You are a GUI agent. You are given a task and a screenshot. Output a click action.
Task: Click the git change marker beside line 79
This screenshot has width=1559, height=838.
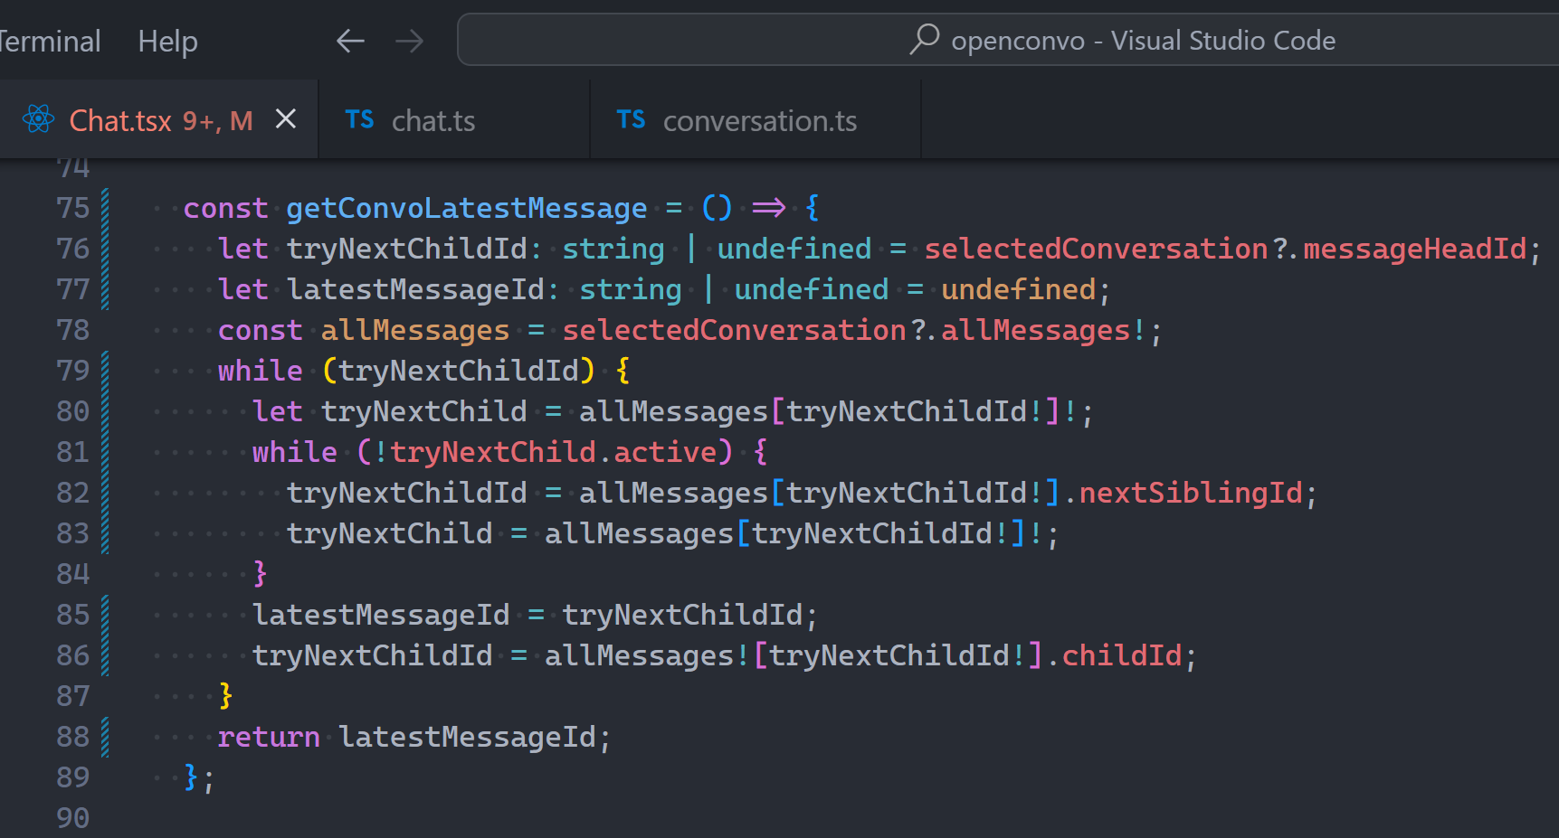coord(105,371)
